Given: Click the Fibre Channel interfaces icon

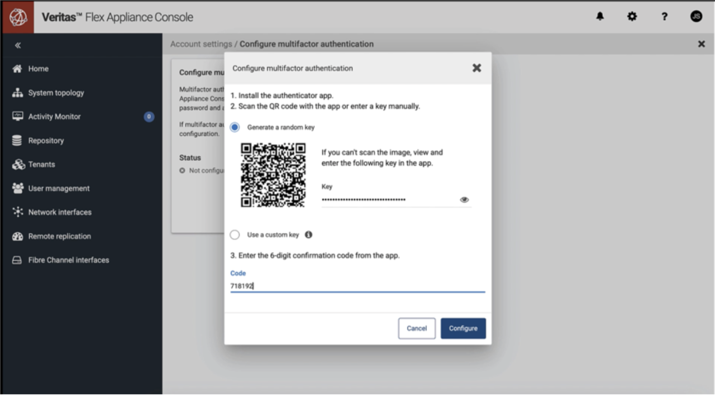Looking at the screenshot, I should [x=17, y=260].
